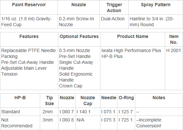Click the Paint Reservoir column header

pos(29,5)
